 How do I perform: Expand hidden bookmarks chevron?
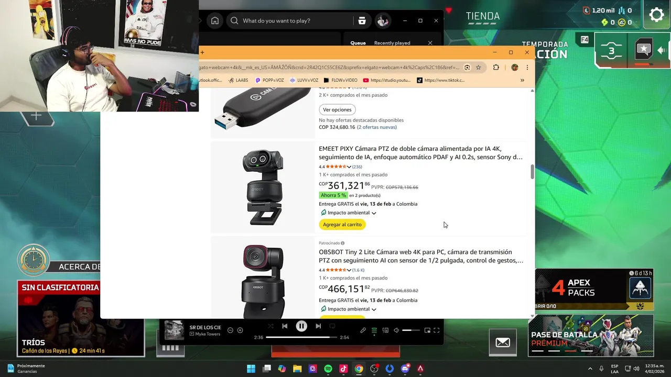pyautogui.click(x=522, y=80)
